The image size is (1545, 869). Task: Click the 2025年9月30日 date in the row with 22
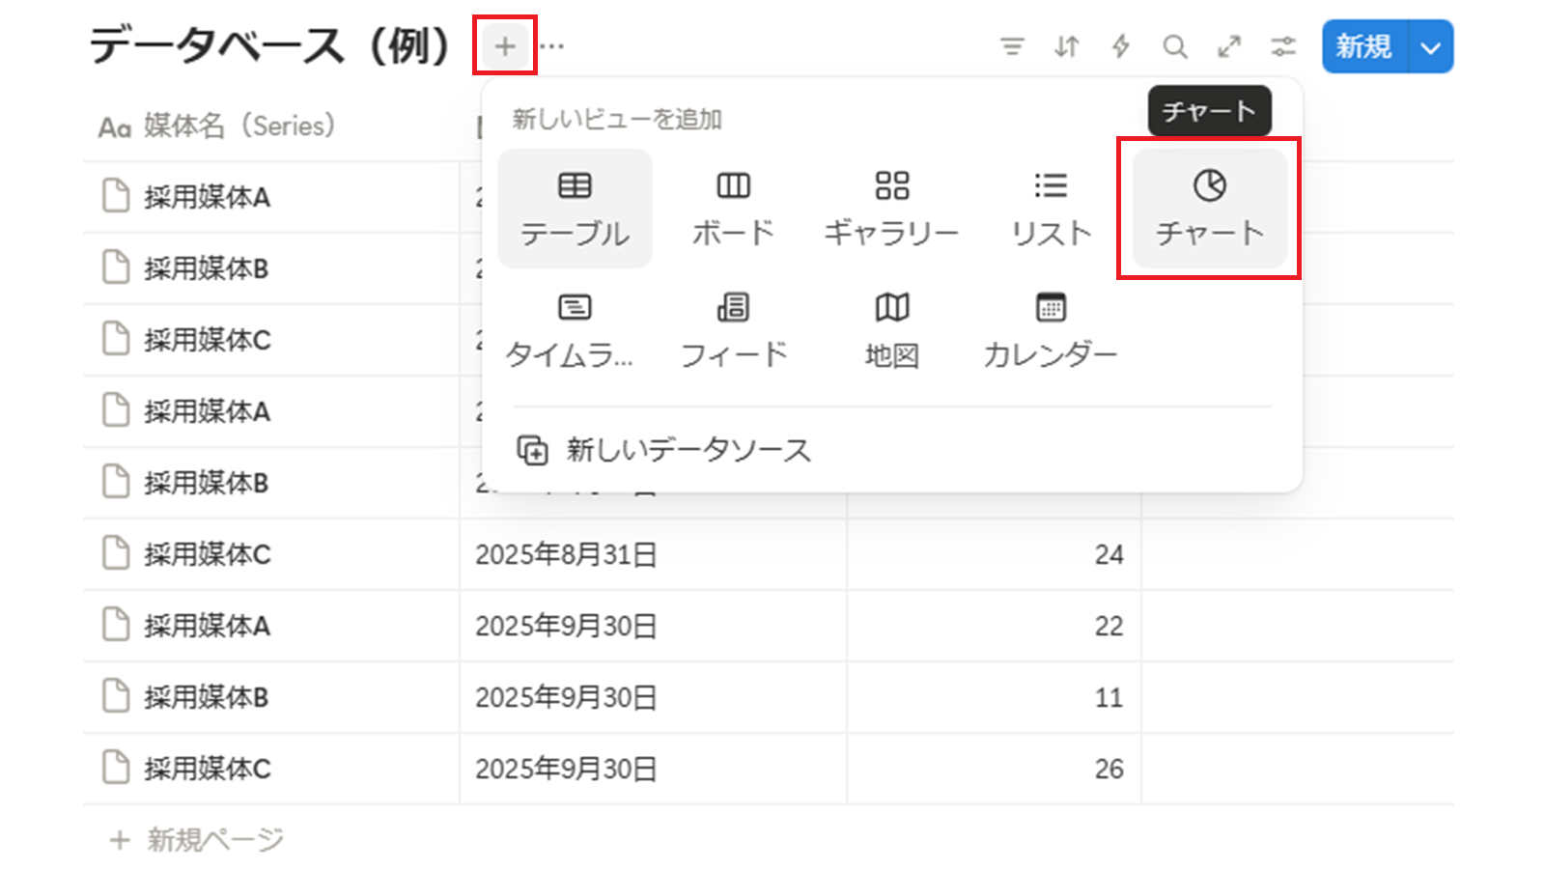pos(566,626)
